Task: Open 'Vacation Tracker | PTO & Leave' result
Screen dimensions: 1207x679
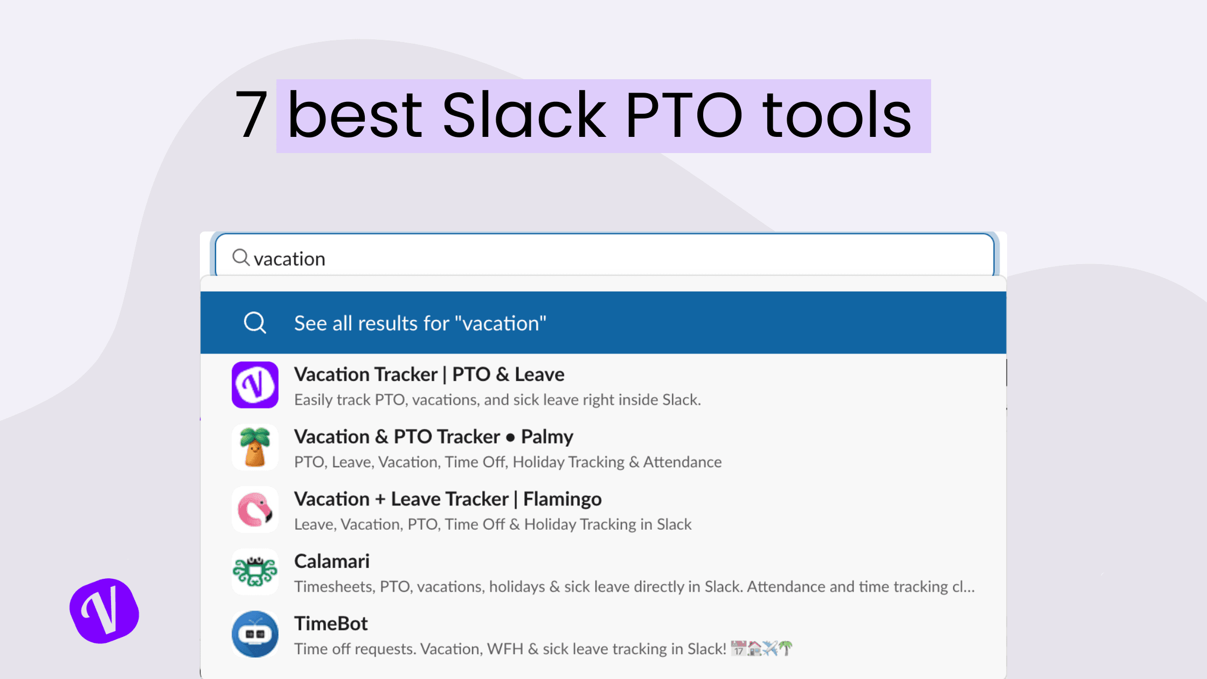Action: tap(429, 374)
